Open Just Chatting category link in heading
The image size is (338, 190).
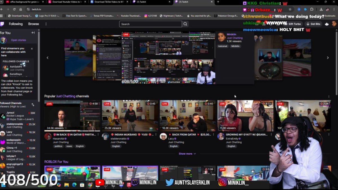(65, 96)
